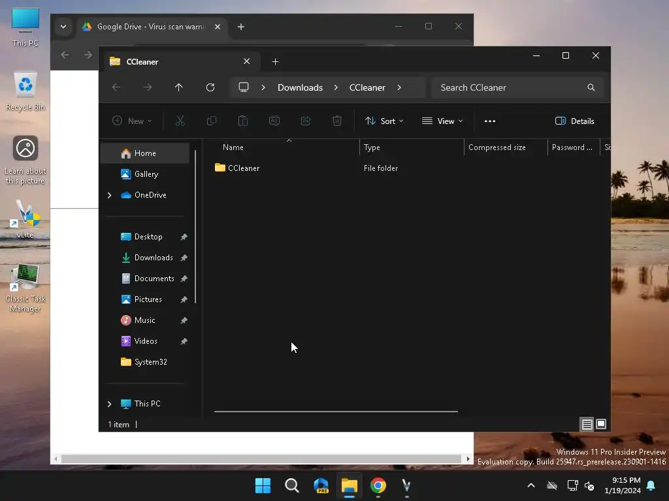This screenshot has width=669, height=501.
Task: Click the PC monitor icon in address bar
Action: [244, 87]
